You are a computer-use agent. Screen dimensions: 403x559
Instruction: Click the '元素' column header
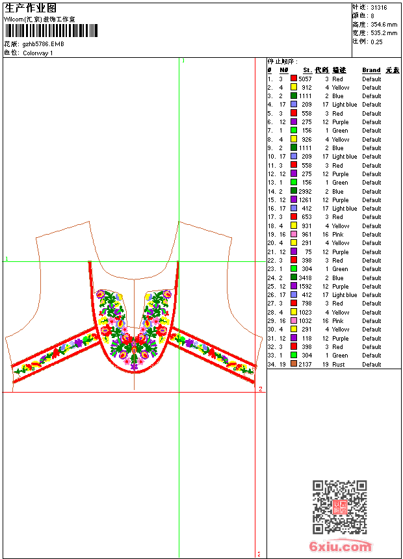point(393,70)
